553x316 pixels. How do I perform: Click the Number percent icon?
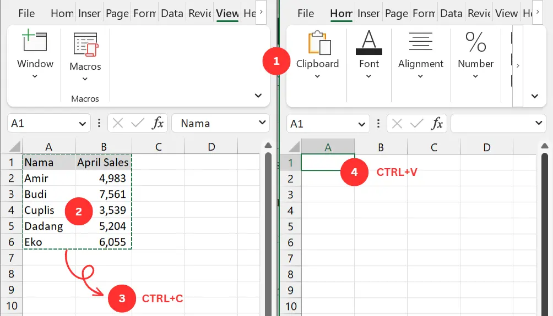click(475, 44)
